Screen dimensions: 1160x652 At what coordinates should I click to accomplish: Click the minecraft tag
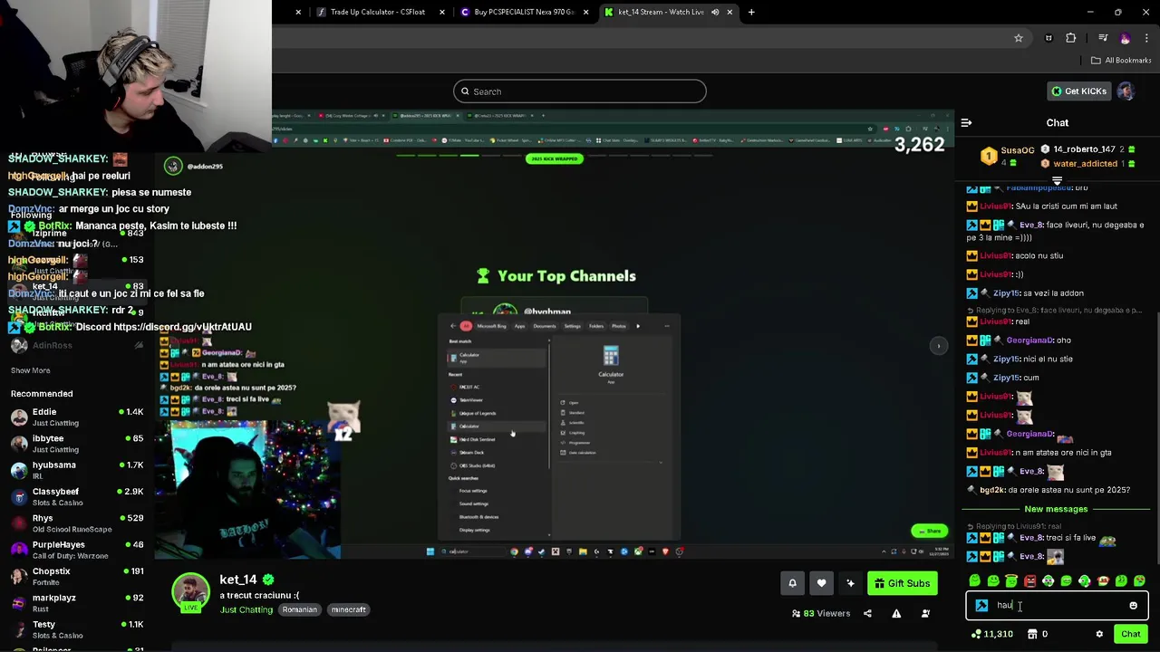(x=348, y=609)
